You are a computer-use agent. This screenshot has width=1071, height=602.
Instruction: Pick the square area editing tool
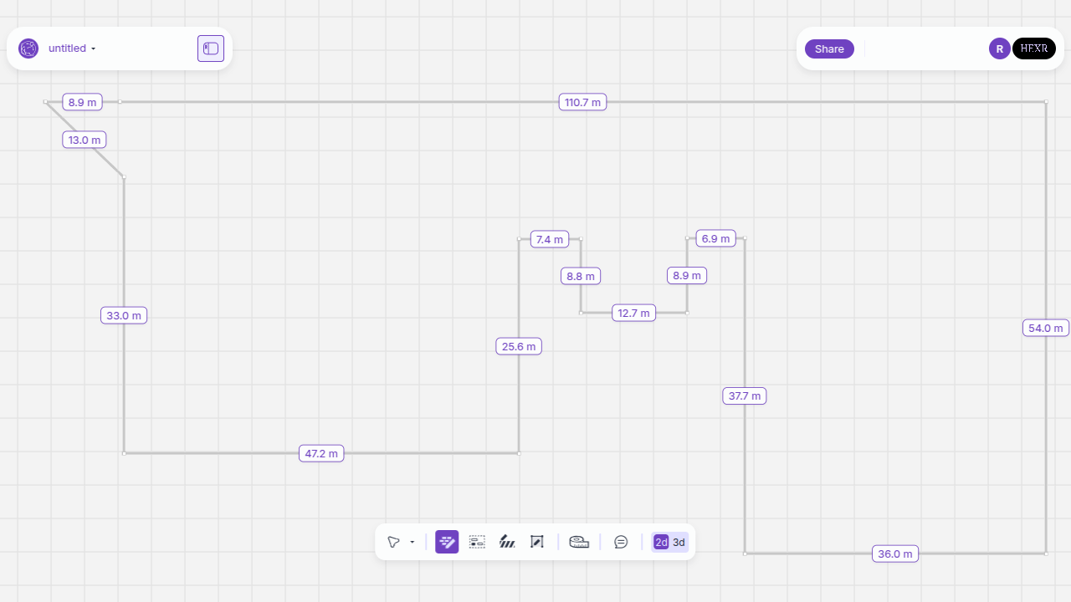click(537, 542)
